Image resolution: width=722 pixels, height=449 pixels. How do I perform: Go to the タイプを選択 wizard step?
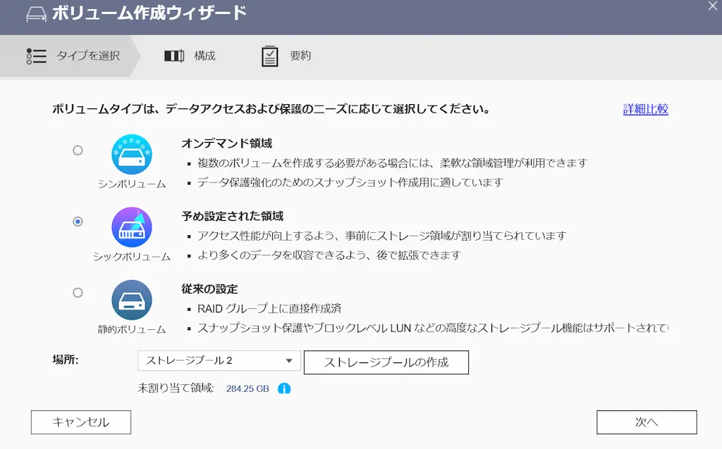[x=69, y=56]
